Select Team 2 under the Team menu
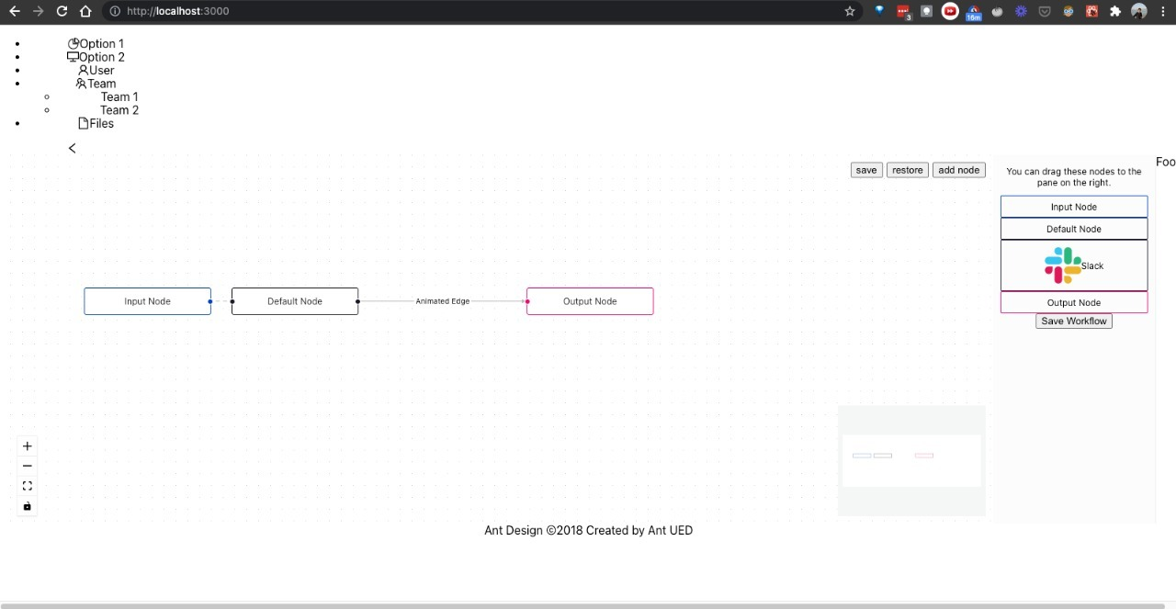1176x609 pixels. [119, 109]
